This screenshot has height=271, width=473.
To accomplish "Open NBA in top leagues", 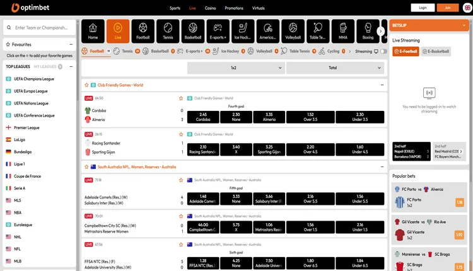I will point(18,213).
